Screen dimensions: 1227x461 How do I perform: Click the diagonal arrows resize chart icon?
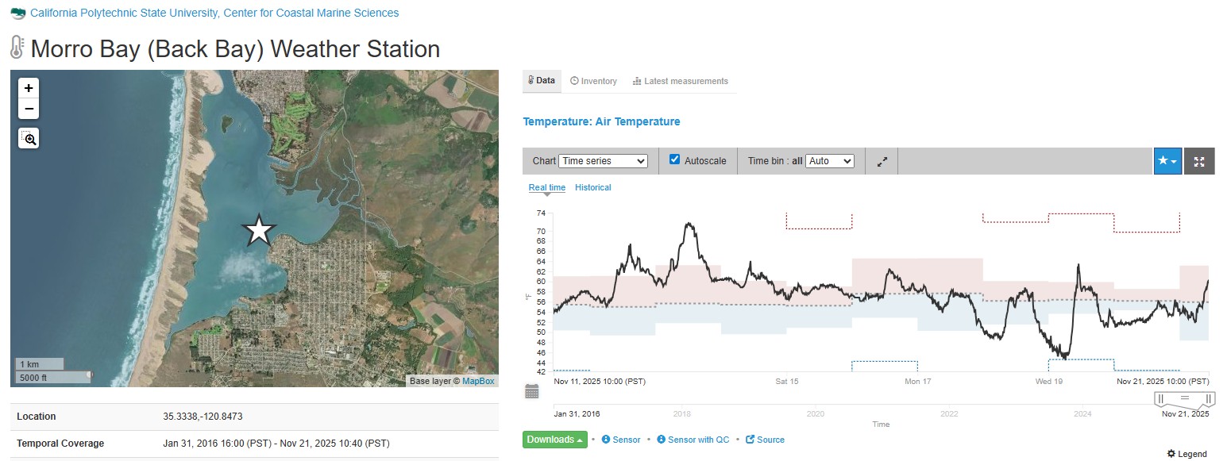pos(882,161)
